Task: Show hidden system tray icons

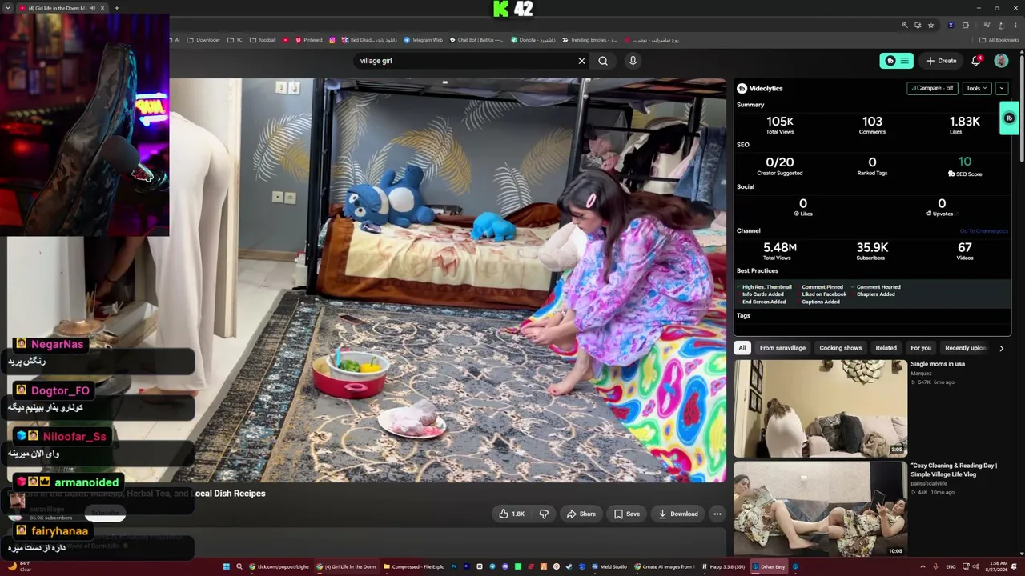Action: tap(922, 566)
